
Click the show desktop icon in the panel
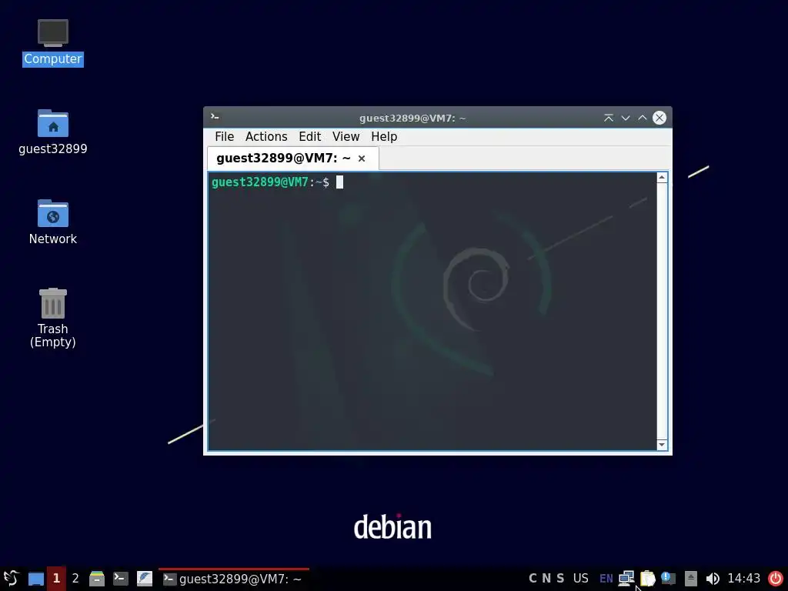(x=35, y=579)
